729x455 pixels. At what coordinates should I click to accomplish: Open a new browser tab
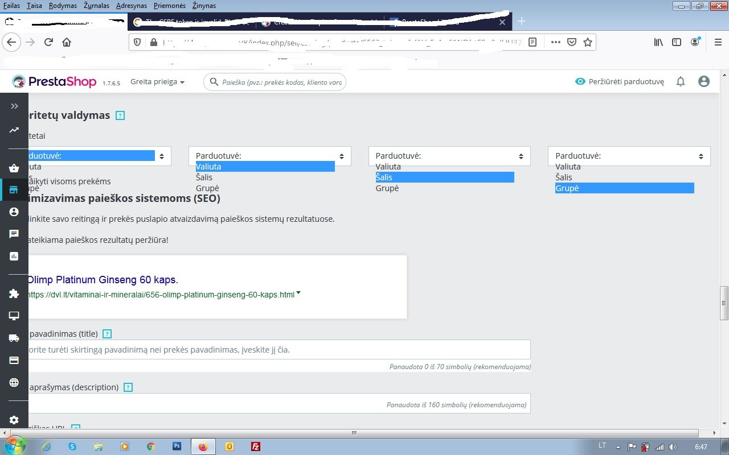coord(521,22)
